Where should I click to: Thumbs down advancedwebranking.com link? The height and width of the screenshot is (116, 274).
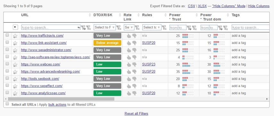pyautogui.click(x=134, y=72)
